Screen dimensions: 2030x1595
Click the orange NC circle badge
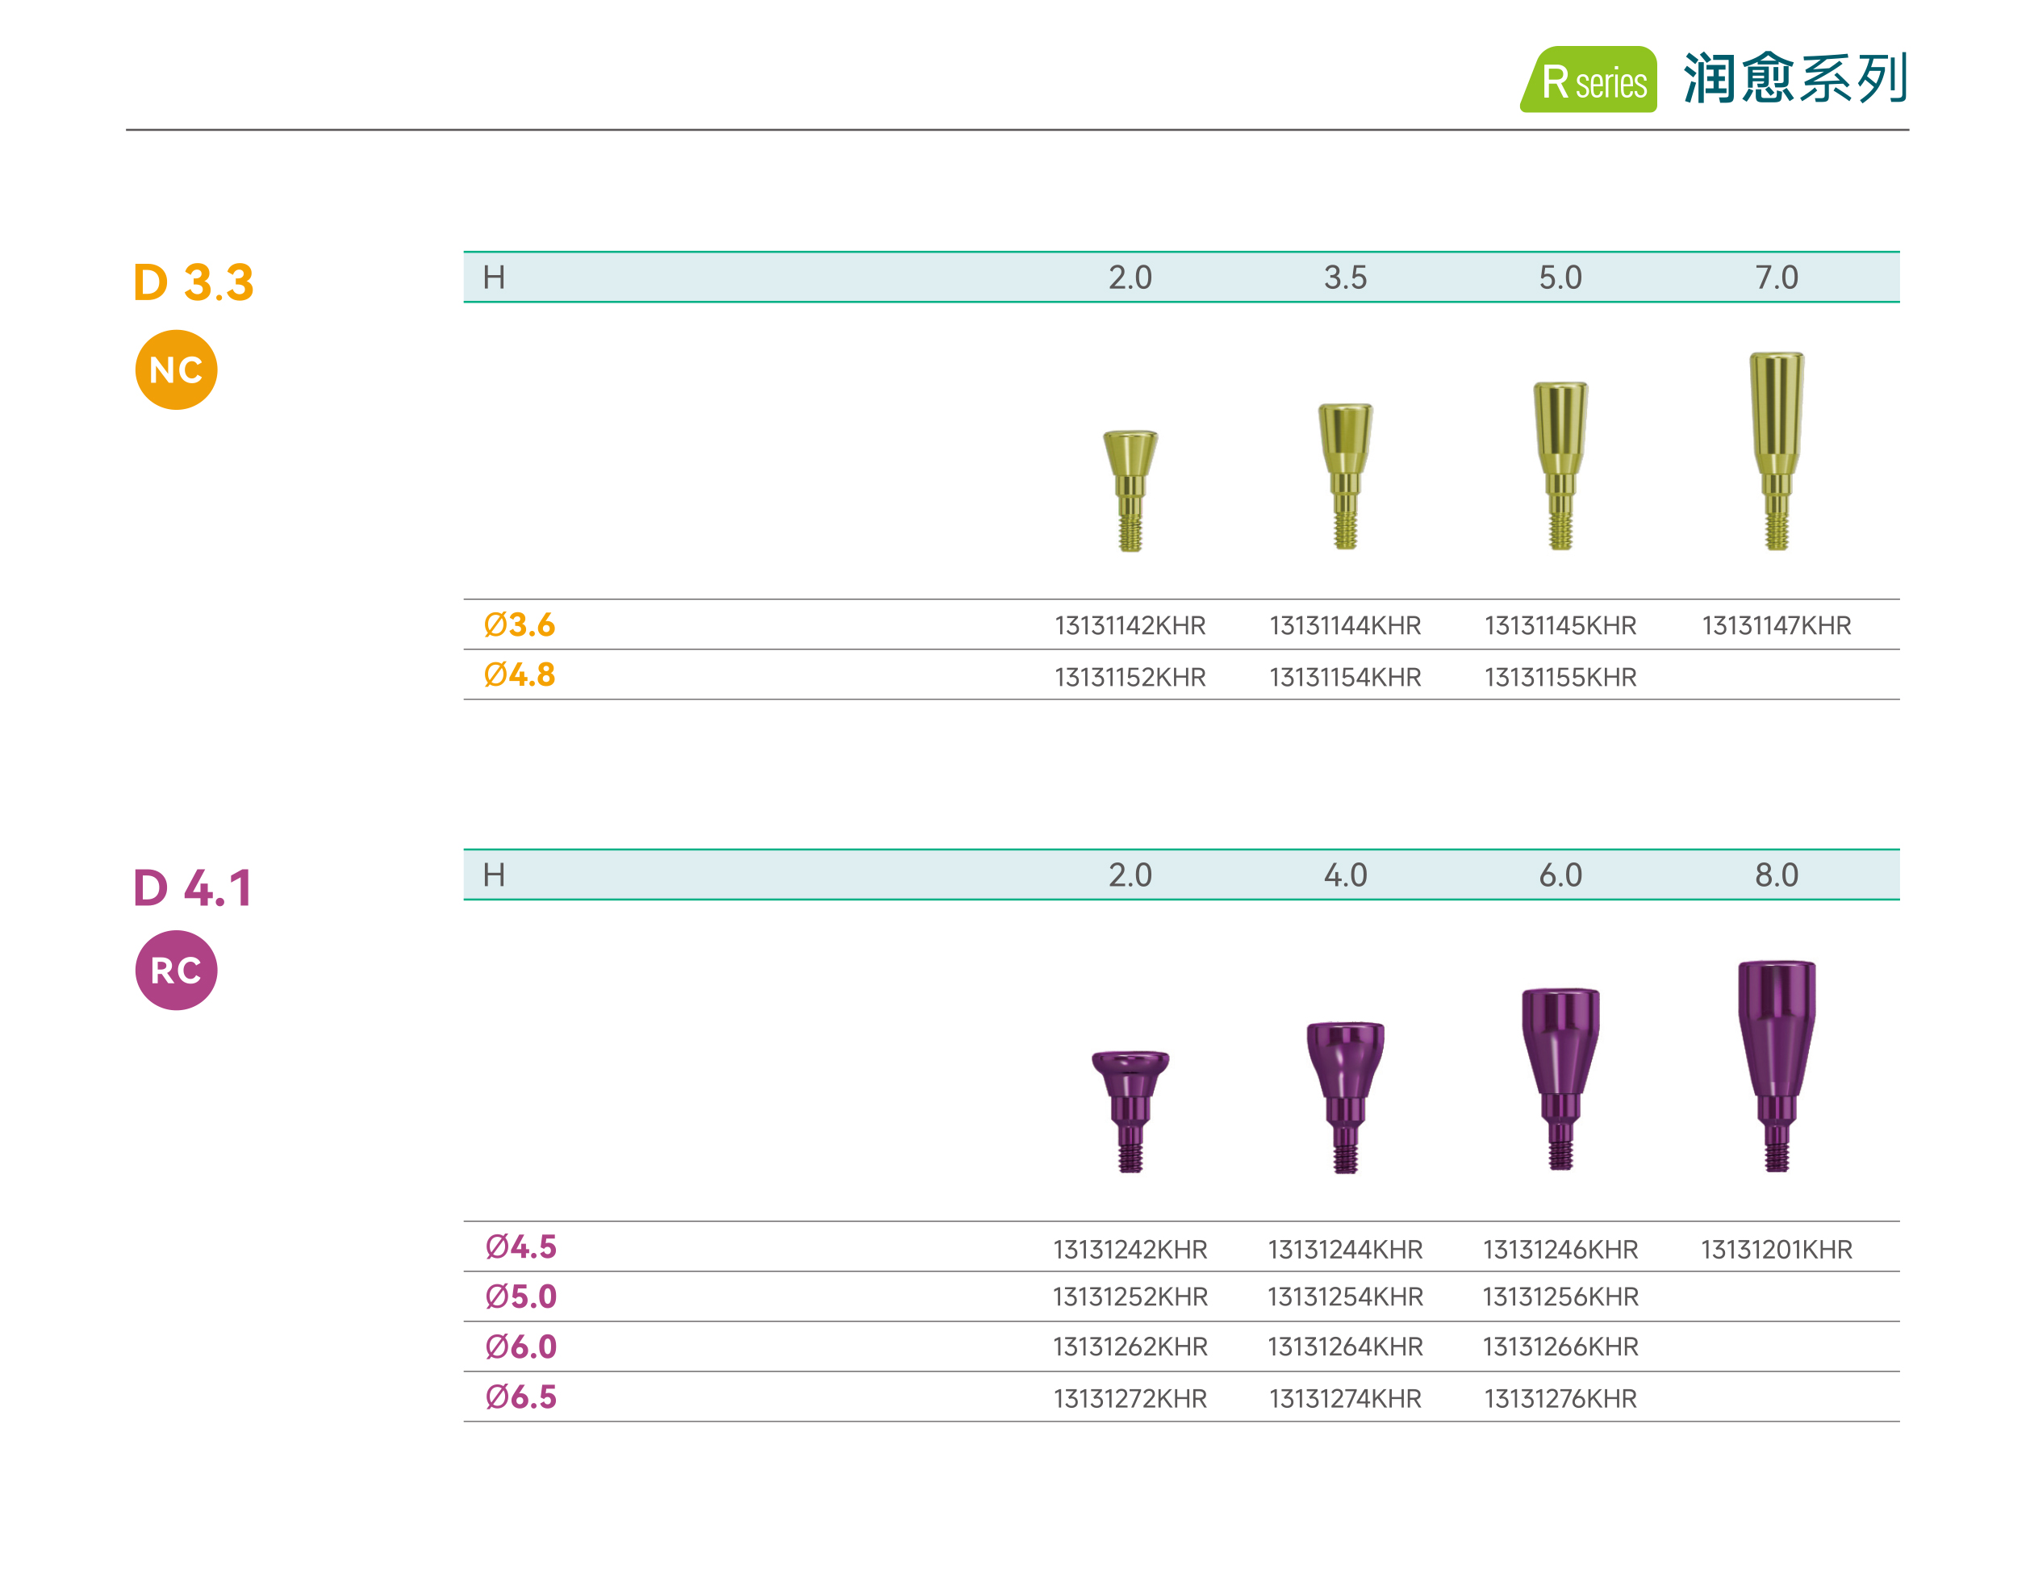click(176, 370)
